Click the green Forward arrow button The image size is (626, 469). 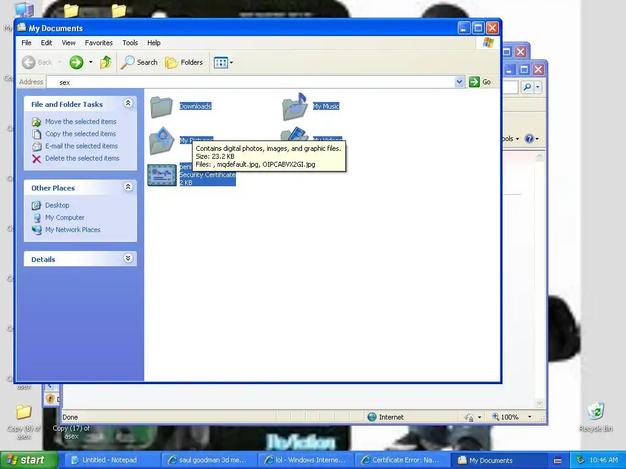tap(76, 62)
